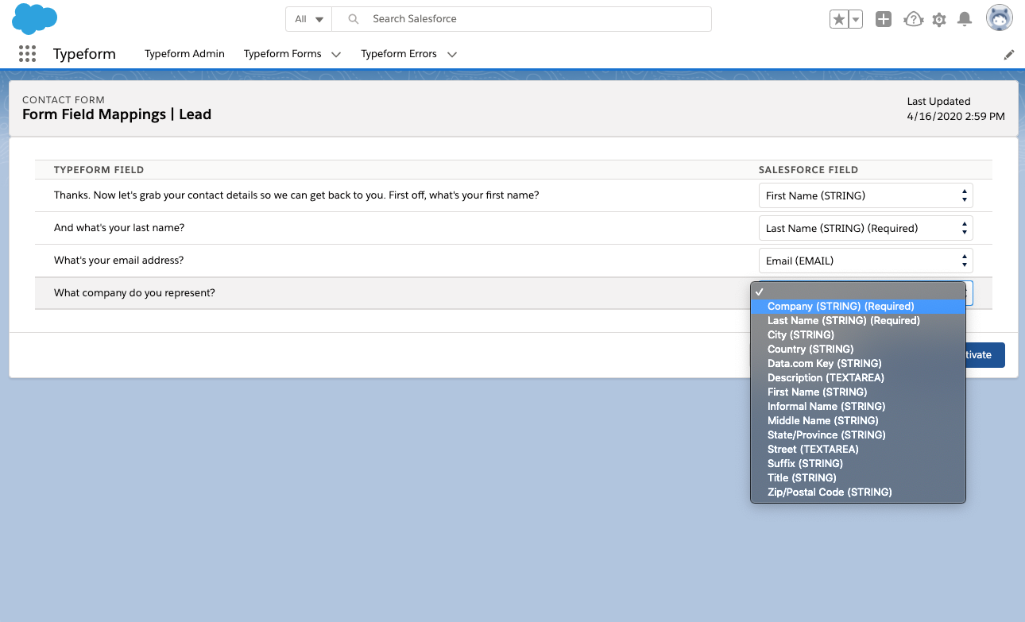Click the SALESFORCE FIELD column header
Screen dimensions: 1025x622
[808, 170]
